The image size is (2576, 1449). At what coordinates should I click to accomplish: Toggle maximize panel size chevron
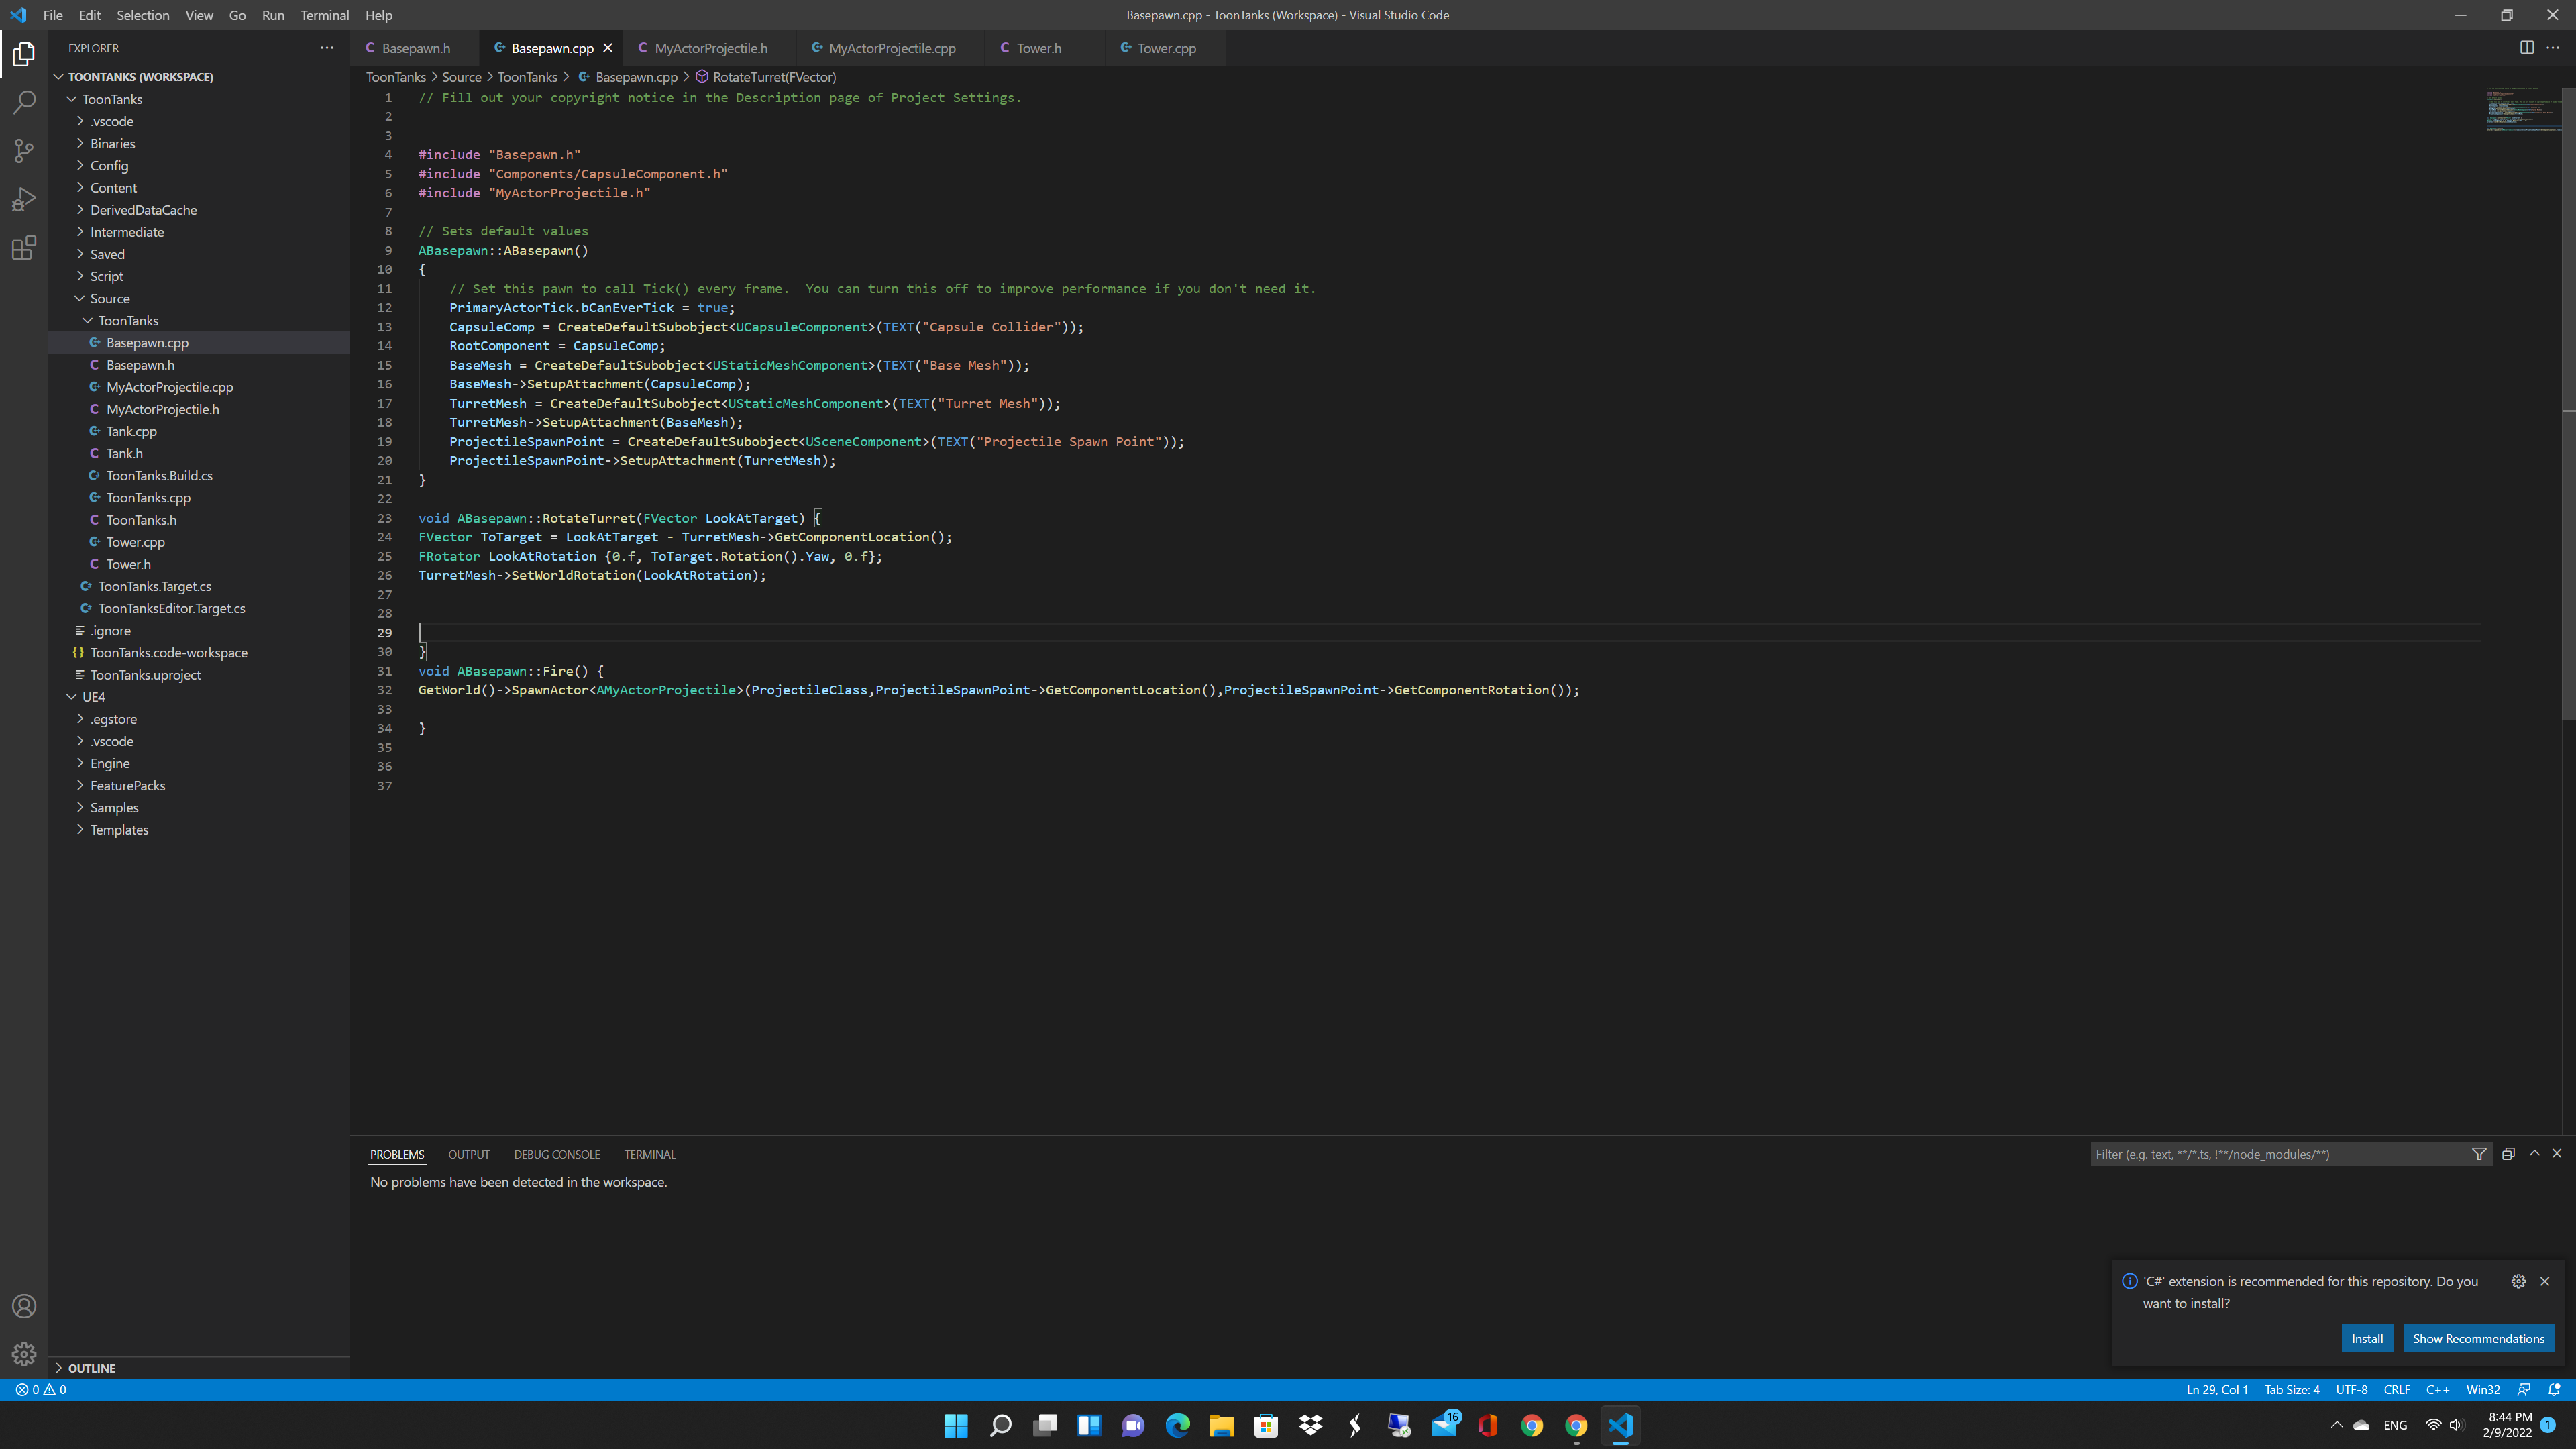point(2534,1153)
